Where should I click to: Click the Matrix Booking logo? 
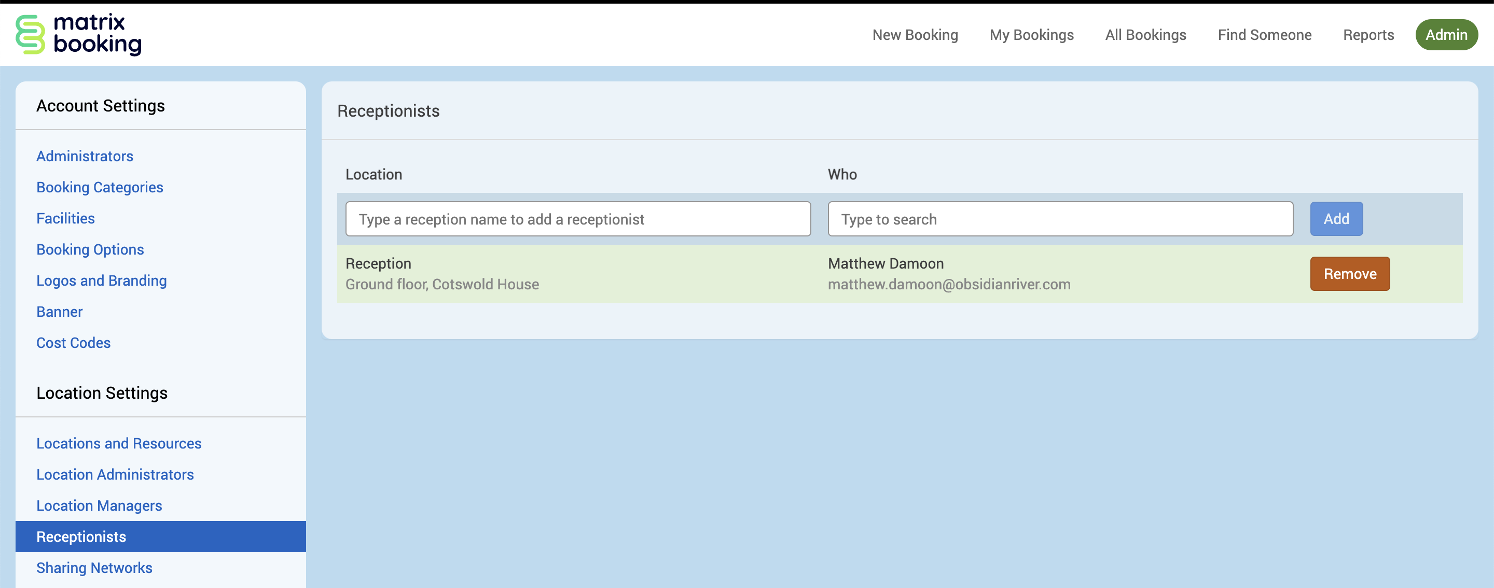click(x=78, y=34)
